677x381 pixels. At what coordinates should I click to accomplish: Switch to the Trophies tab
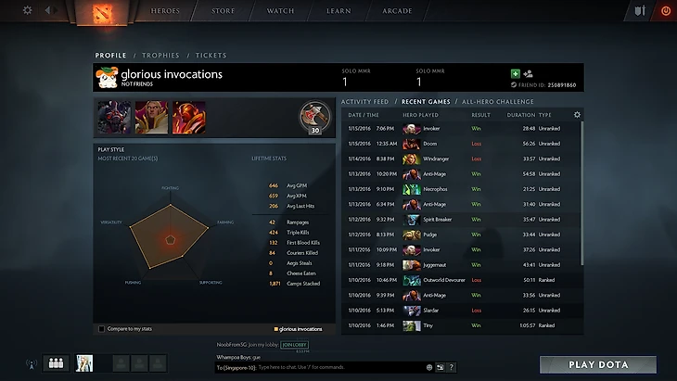pos(160,56)
